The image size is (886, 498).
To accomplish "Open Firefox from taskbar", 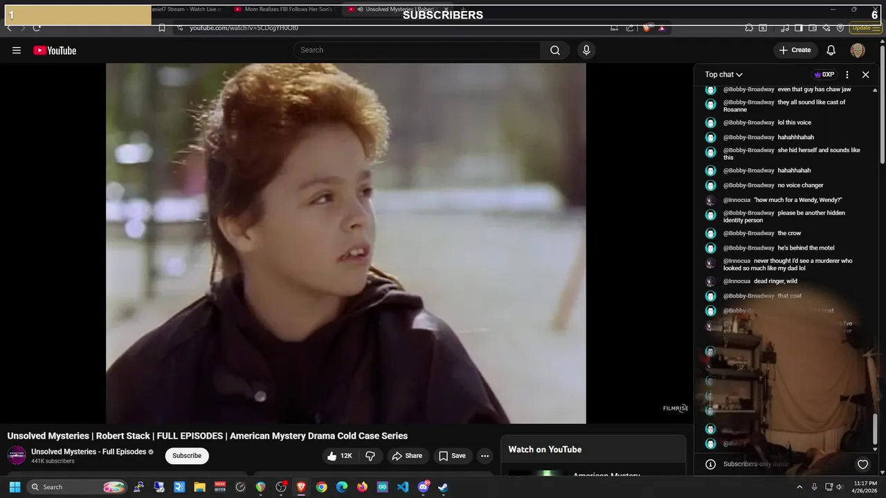I will coord(362,487).
